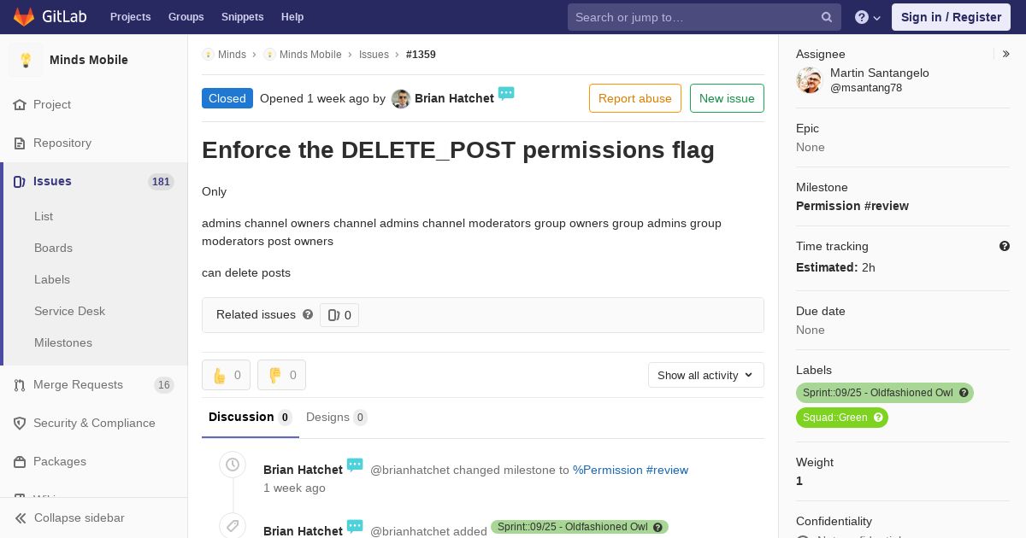Click clock icon on milestone activity
Viewport: 1026px width, 538px height.
coord(232,465)
